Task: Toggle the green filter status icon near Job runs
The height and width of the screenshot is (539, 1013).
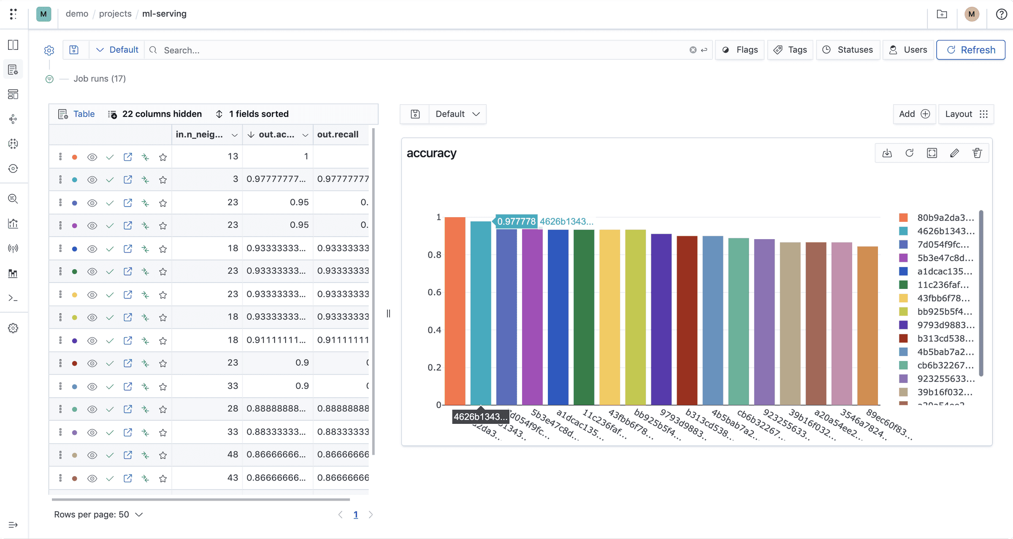Action: (49, 79)
